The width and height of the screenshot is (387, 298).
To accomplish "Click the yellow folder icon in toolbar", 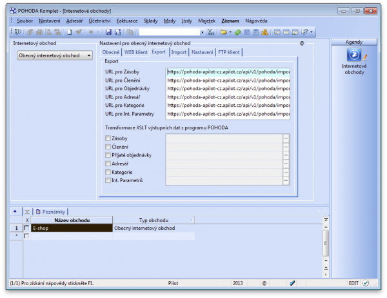I will coord(224,32).
